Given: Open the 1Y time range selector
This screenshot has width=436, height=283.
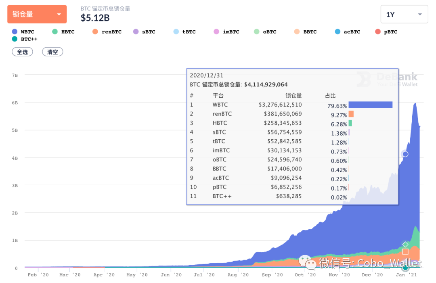Looking at the screenshot, I should [404, 14].
